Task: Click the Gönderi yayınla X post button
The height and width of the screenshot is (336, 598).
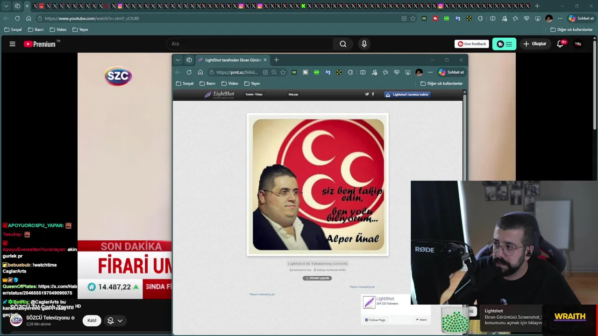Action: click(x=317, y=278)
